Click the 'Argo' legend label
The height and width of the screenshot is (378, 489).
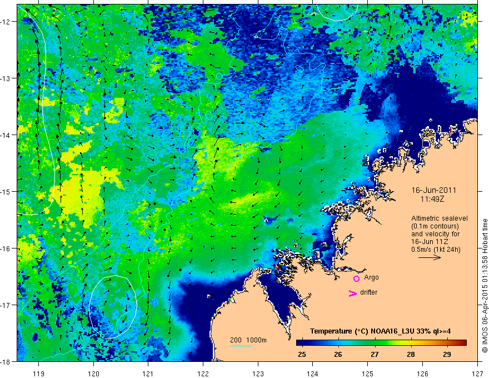point(371,277)
